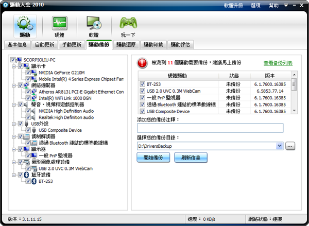This screenshot has width=309, height=226.
Task: Click the USB Composite Device tree icon
Action: 34,130
